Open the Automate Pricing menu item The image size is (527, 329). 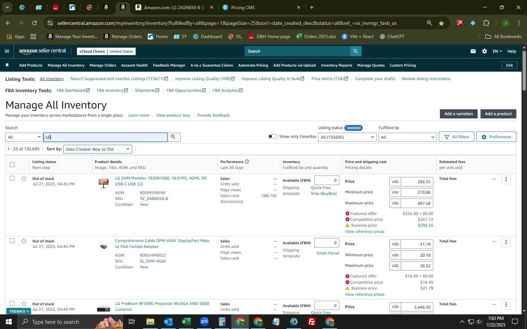click(253, 65)
